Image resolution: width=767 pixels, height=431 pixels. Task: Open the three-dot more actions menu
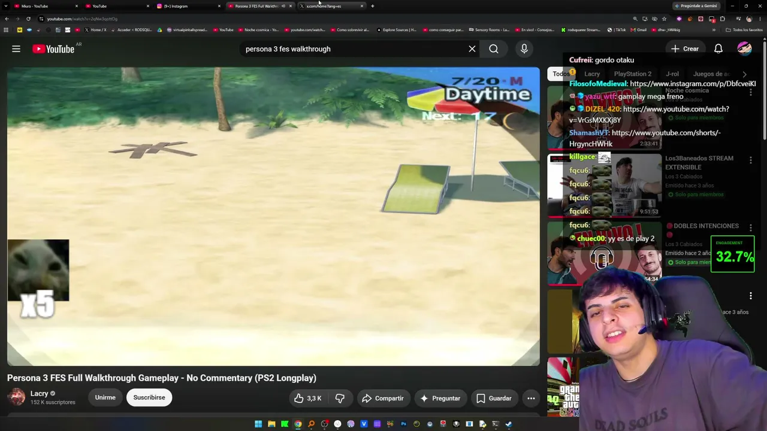point(531,398)
